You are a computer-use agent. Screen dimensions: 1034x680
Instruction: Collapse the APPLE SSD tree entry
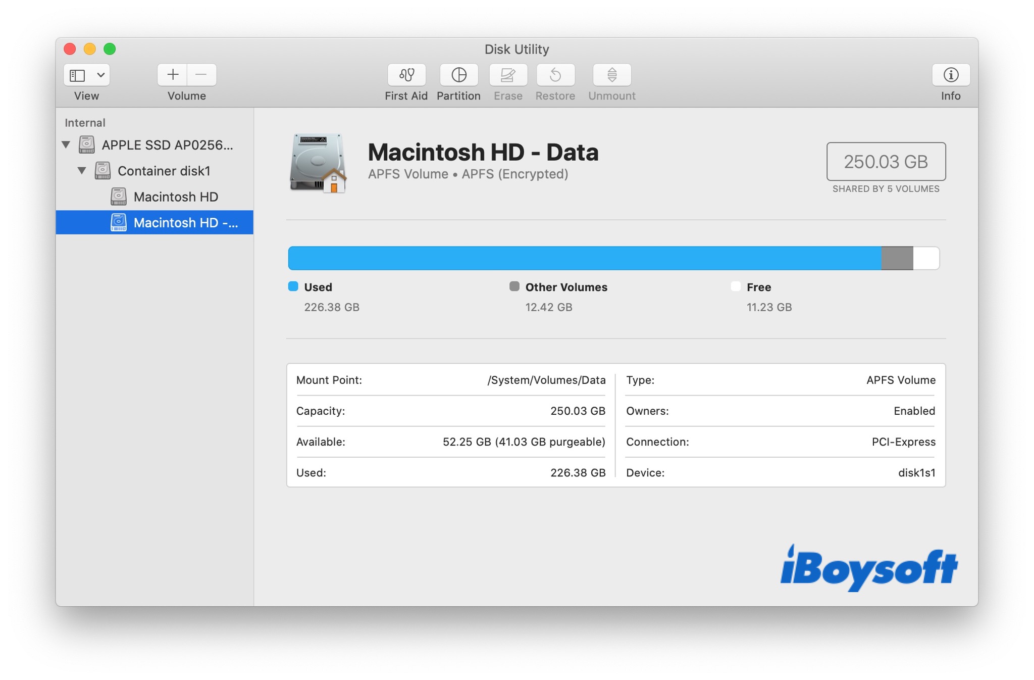(65, 145)
